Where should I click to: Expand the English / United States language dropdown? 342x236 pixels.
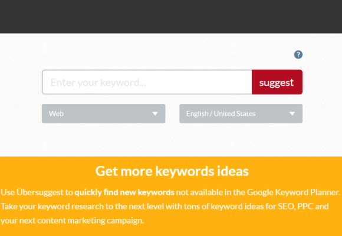pos(241,113)
